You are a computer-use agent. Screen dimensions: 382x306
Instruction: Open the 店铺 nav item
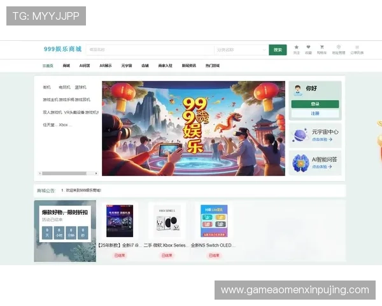145,66
